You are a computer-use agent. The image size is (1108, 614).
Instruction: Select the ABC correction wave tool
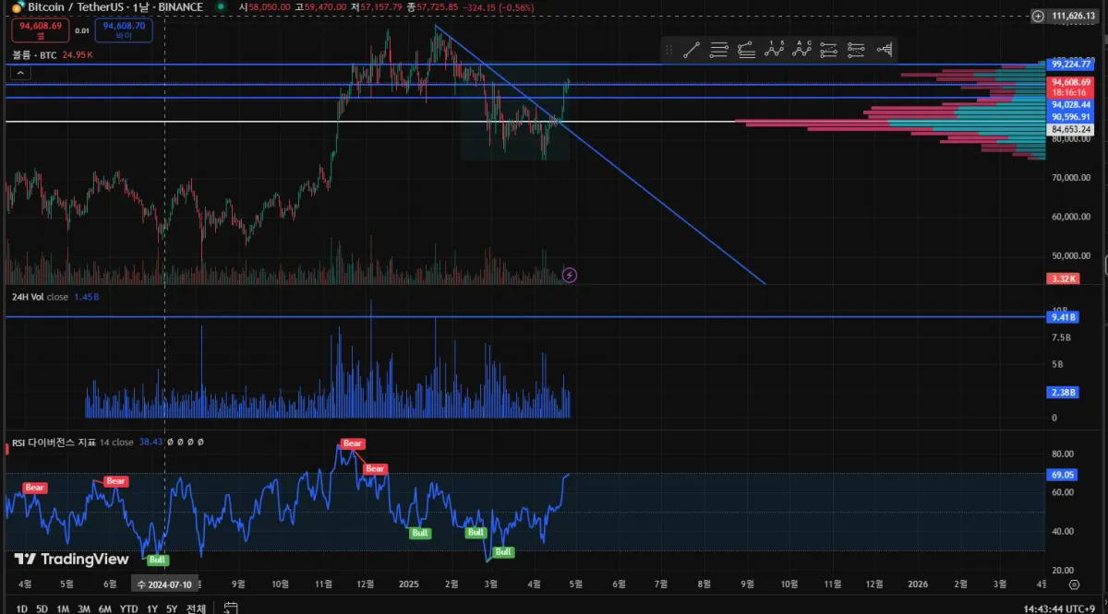pyautogui.click(x=801, y=50)
